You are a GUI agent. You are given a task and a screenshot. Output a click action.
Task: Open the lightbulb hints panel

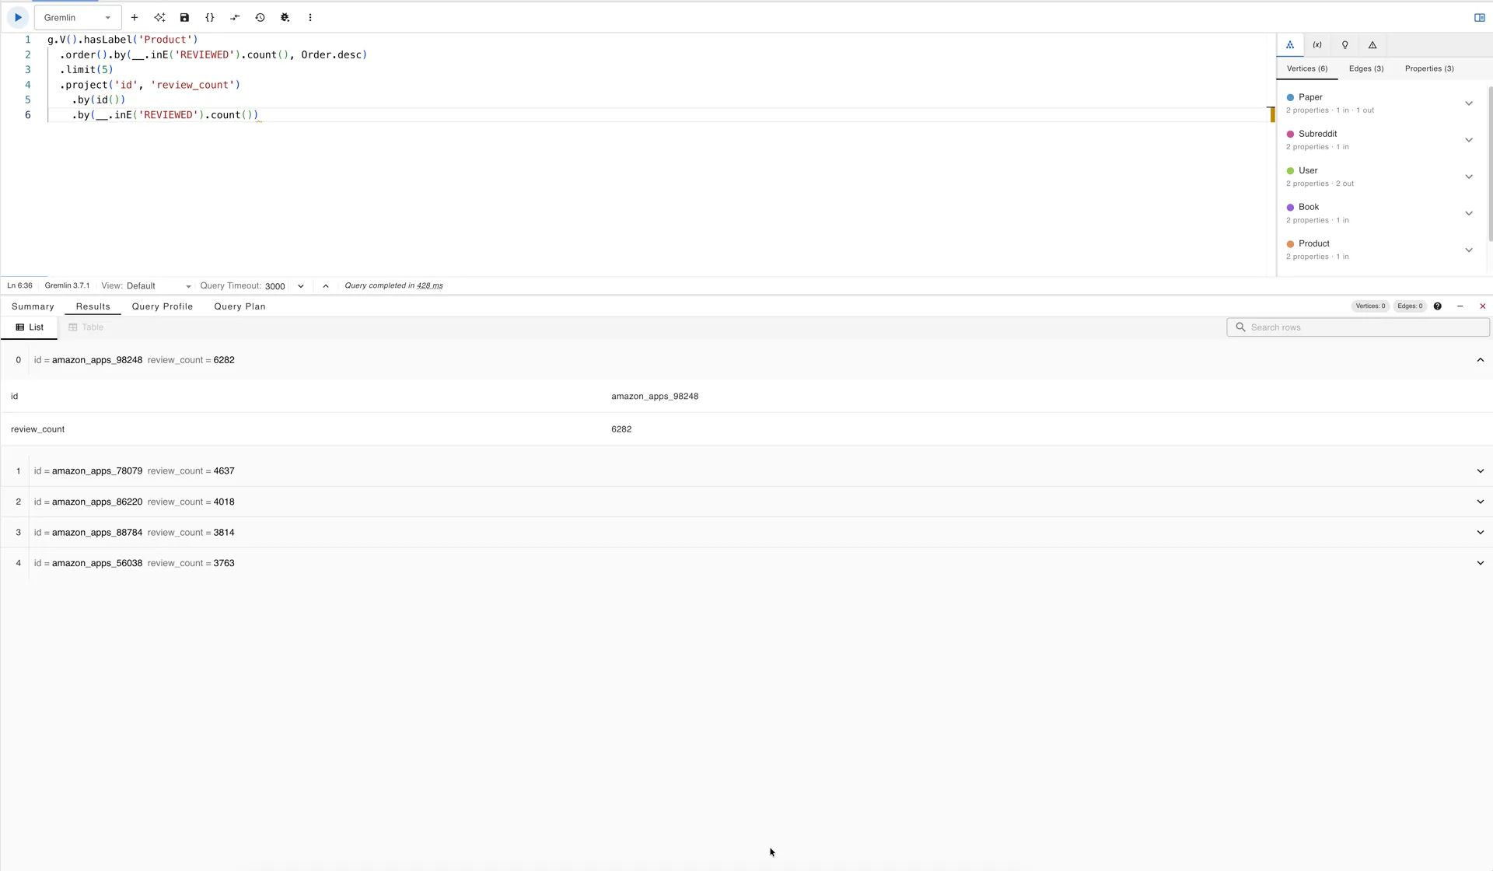tap(1344, 45)
